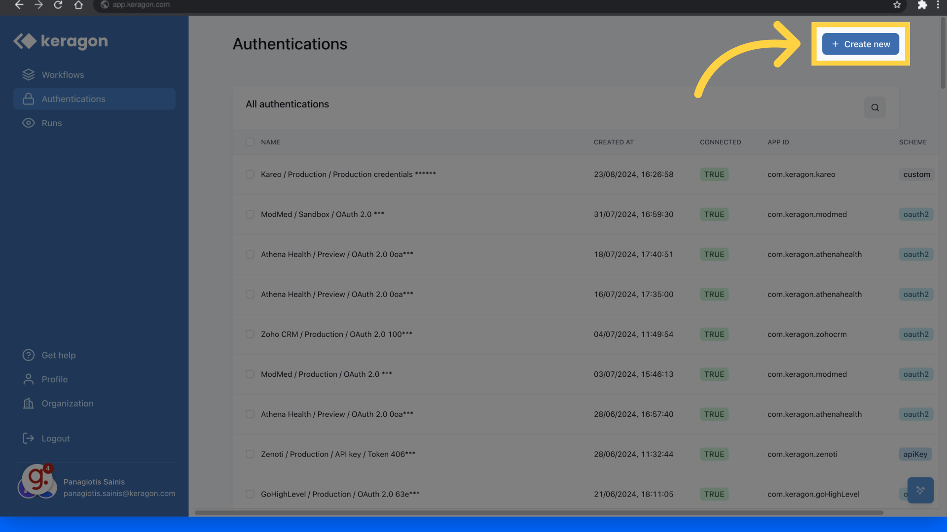Screen dimensions: 947x532
Task: Click the NAME column header
Action: pos(270,142)
